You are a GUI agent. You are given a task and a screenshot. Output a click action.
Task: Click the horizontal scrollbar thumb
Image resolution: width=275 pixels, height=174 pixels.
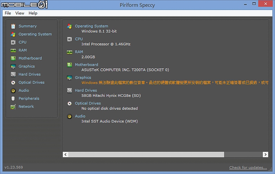click(146, 155)
